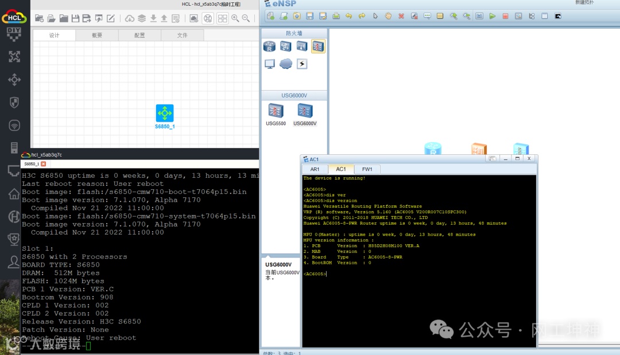
Task: Click the save project icon in HCL toolbar
Action: pyautogui.click(x=75, y=18)
